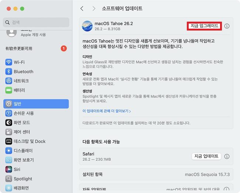Open 화면 보호기 icon

(x=9, y=160)
